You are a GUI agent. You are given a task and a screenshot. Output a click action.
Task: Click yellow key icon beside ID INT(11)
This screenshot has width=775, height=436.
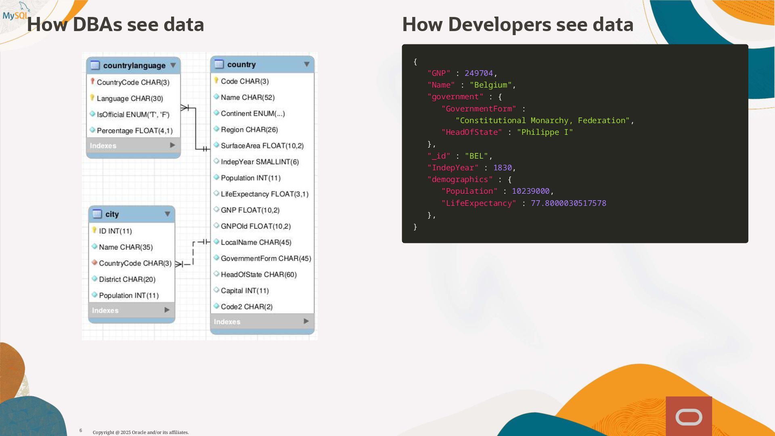tap(94, 231)
